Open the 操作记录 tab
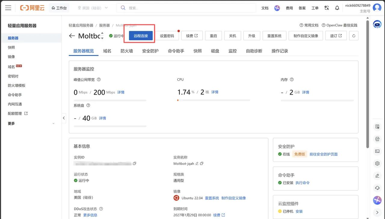 (280, 51)
